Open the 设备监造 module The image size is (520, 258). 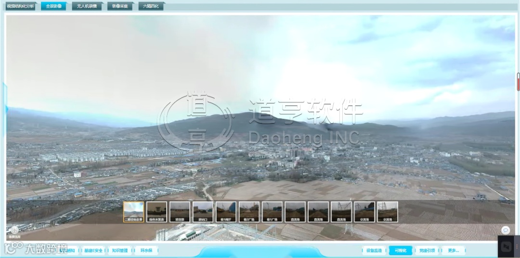coord(374,250)
